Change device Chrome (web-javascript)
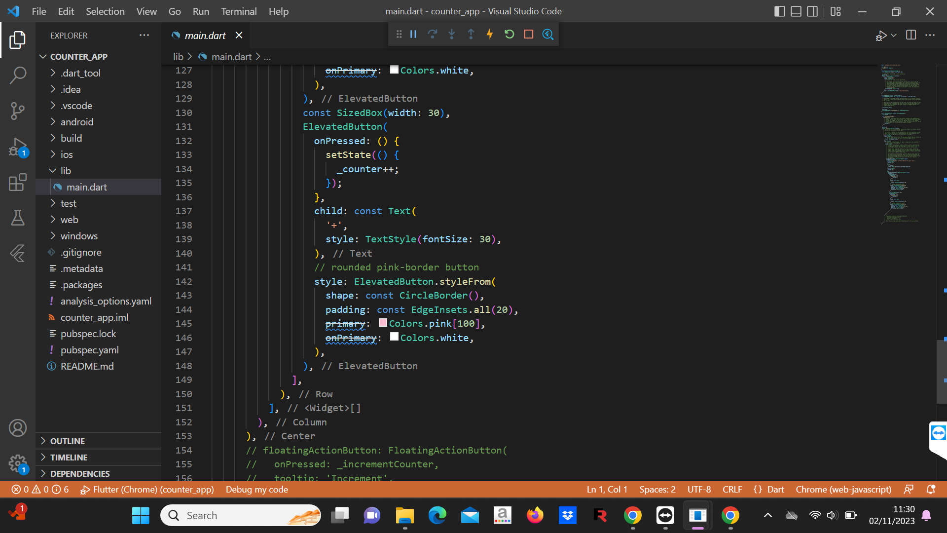The image size is (947, 533). tap(843, 490)
